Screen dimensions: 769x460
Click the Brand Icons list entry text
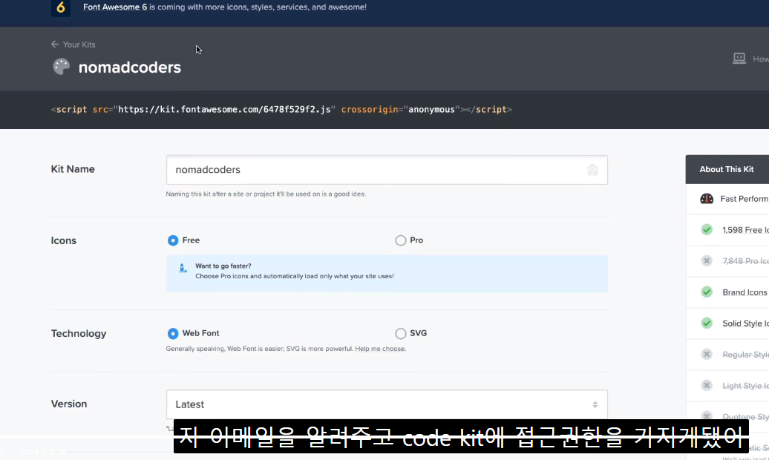coord(745,292)
